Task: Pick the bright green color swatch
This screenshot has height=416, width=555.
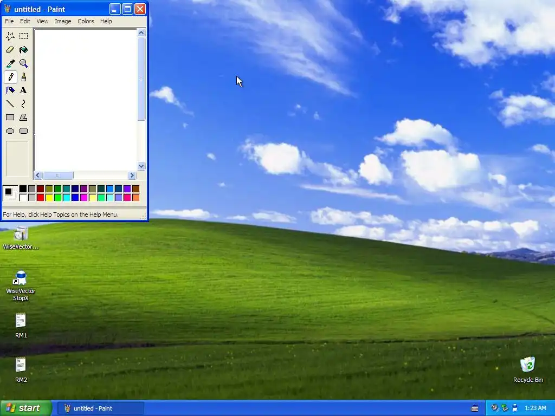Action: (x=57, y=197)
